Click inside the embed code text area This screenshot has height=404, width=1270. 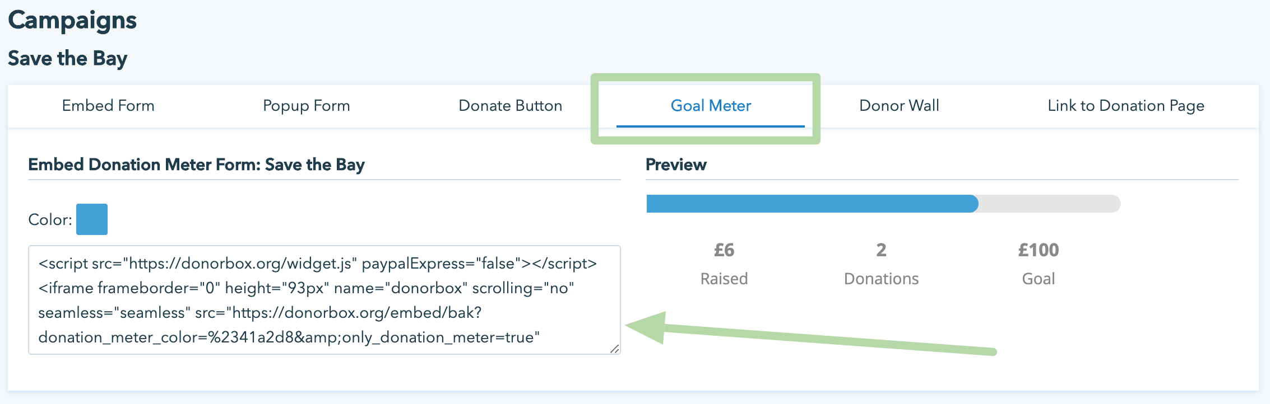pos(324,300)
